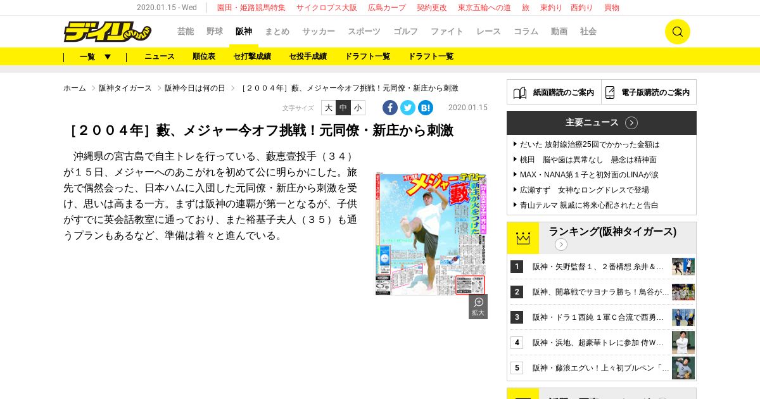
Task: Click arrow circle under ランキング(阪神タイガース)
Action: point(561,244)
